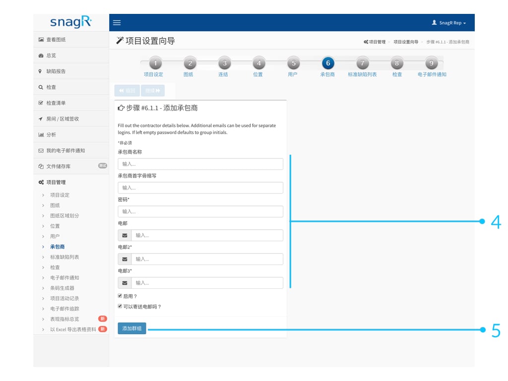Viewport: 508px width, 381px height.
Task: Expand the 承包商 submenu chevron
Action: [x=43, y=247]
